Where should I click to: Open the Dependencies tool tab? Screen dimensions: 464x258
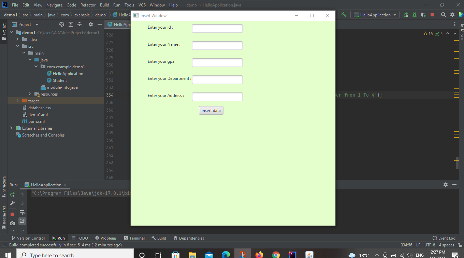[189, 238]
